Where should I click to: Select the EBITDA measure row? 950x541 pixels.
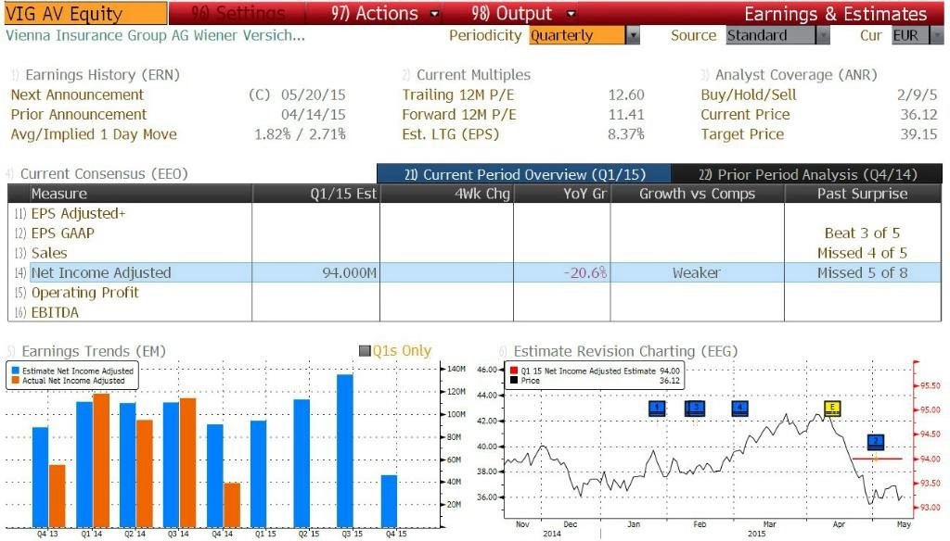(475, 312)
